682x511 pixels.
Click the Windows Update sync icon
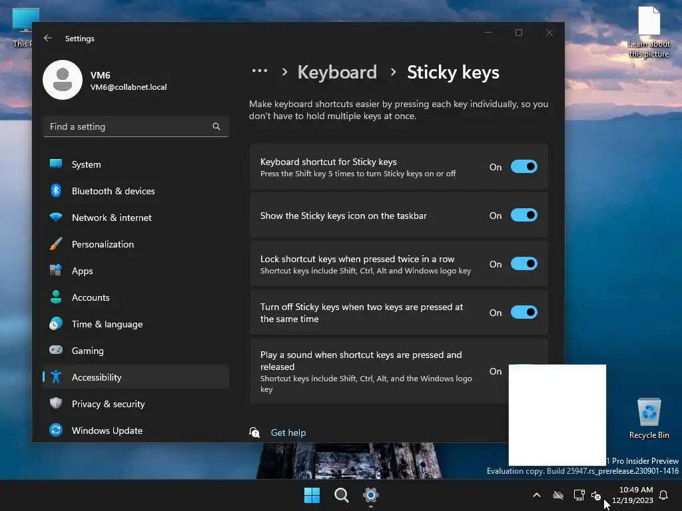(56, 430)
